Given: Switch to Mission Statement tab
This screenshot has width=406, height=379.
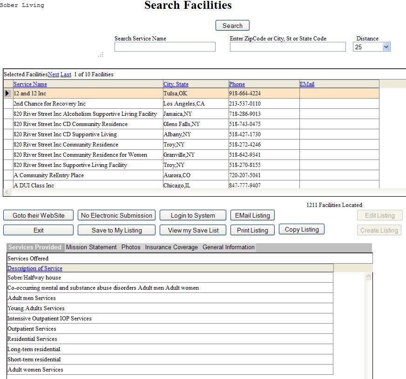Looking at the screenshot, I should click(x=91, y=247).
